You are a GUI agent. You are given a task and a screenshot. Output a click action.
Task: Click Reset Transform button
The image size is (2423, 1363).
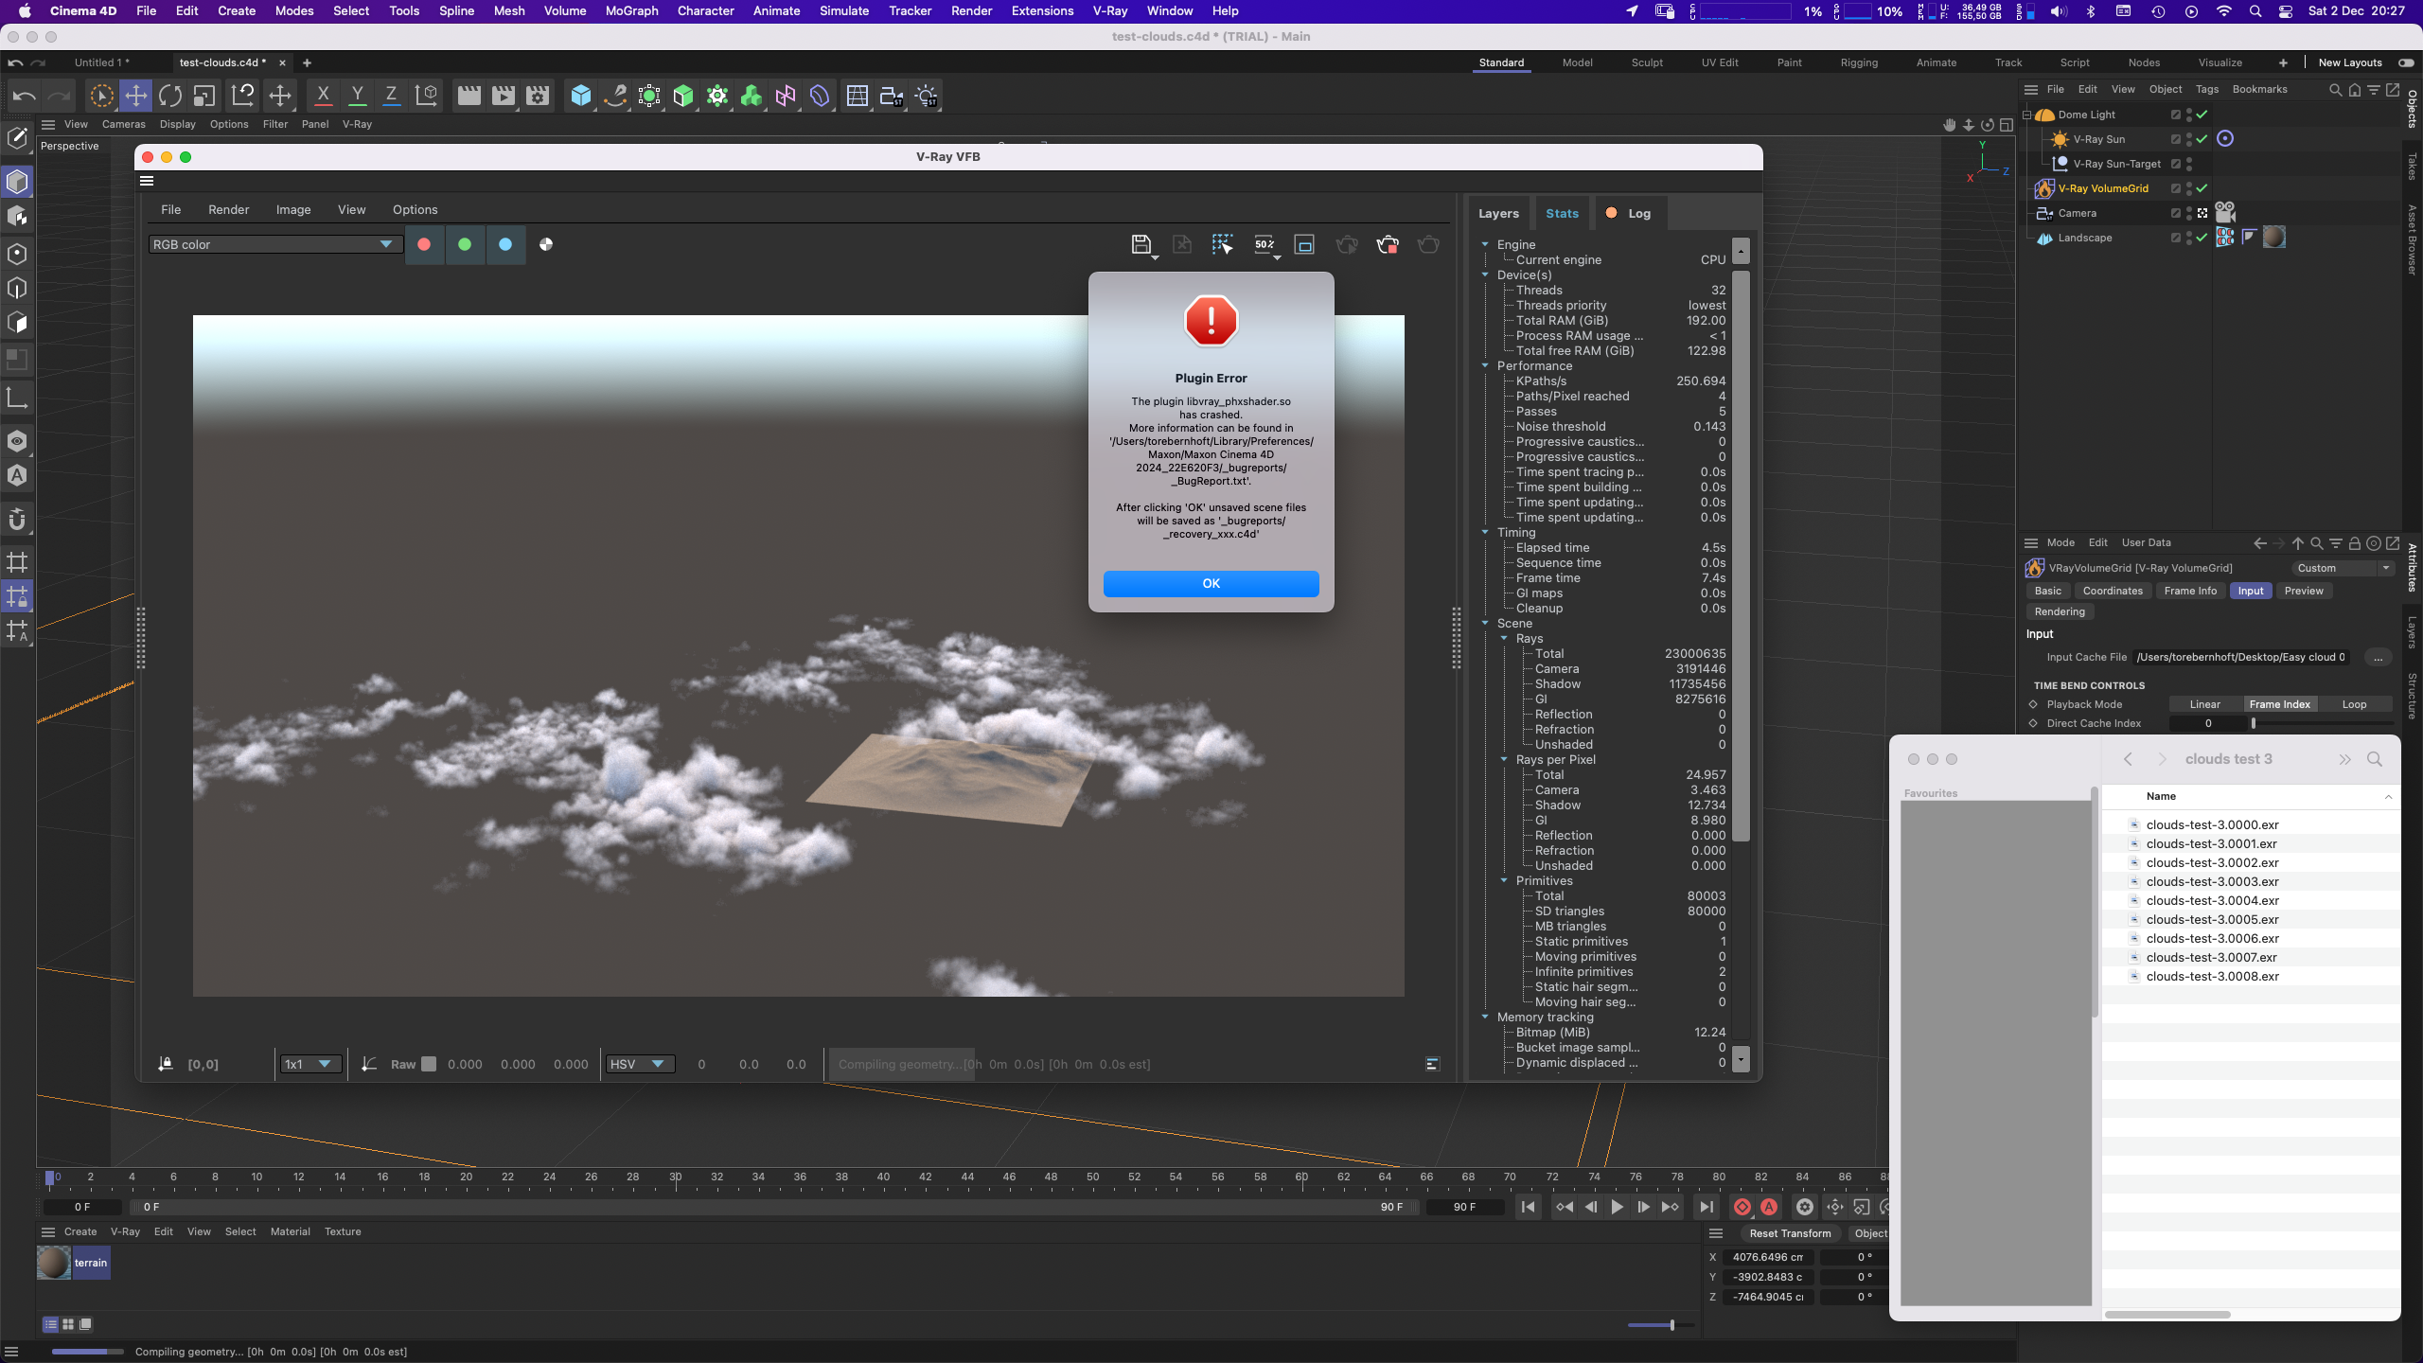coord(1790,1233)
